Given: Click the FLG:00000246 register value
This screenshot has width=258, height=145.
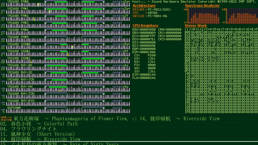Looking at the screenshot, I should click(144, 78).
